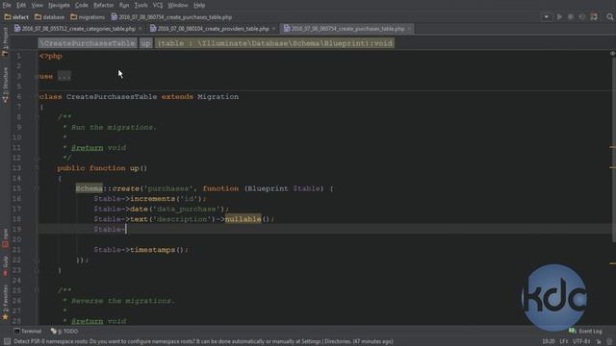Click the PSR-0 namespace roots status message
Image resolution: width=616 pixels, height=346 pixels.
203,342
